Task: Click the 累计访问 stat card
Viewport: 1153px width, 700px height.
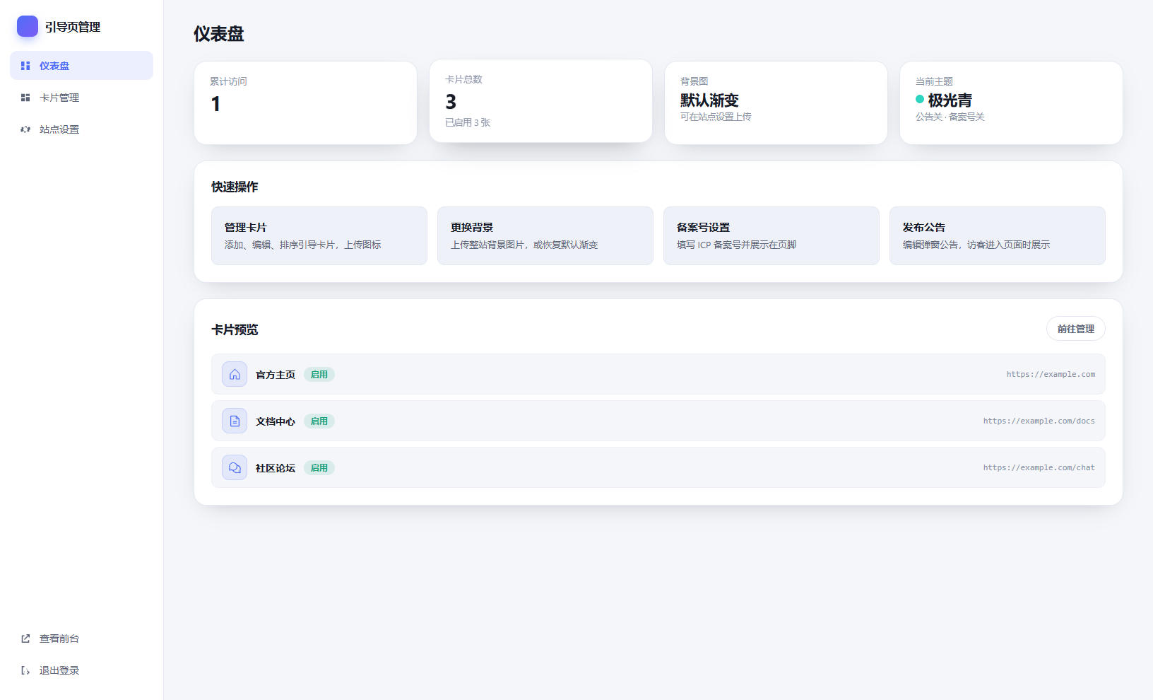Action: pyautogui.click(x=305, y=103)
